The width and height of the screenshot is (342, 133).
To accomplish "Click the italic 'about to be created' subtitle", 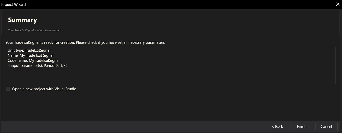I will [35, 30].
